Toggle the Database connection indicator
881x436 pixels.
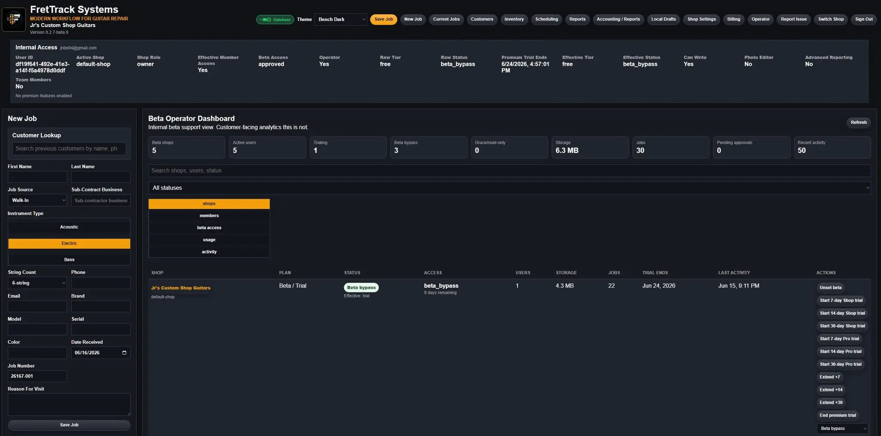pyautogui.click(x=275, y=19)
